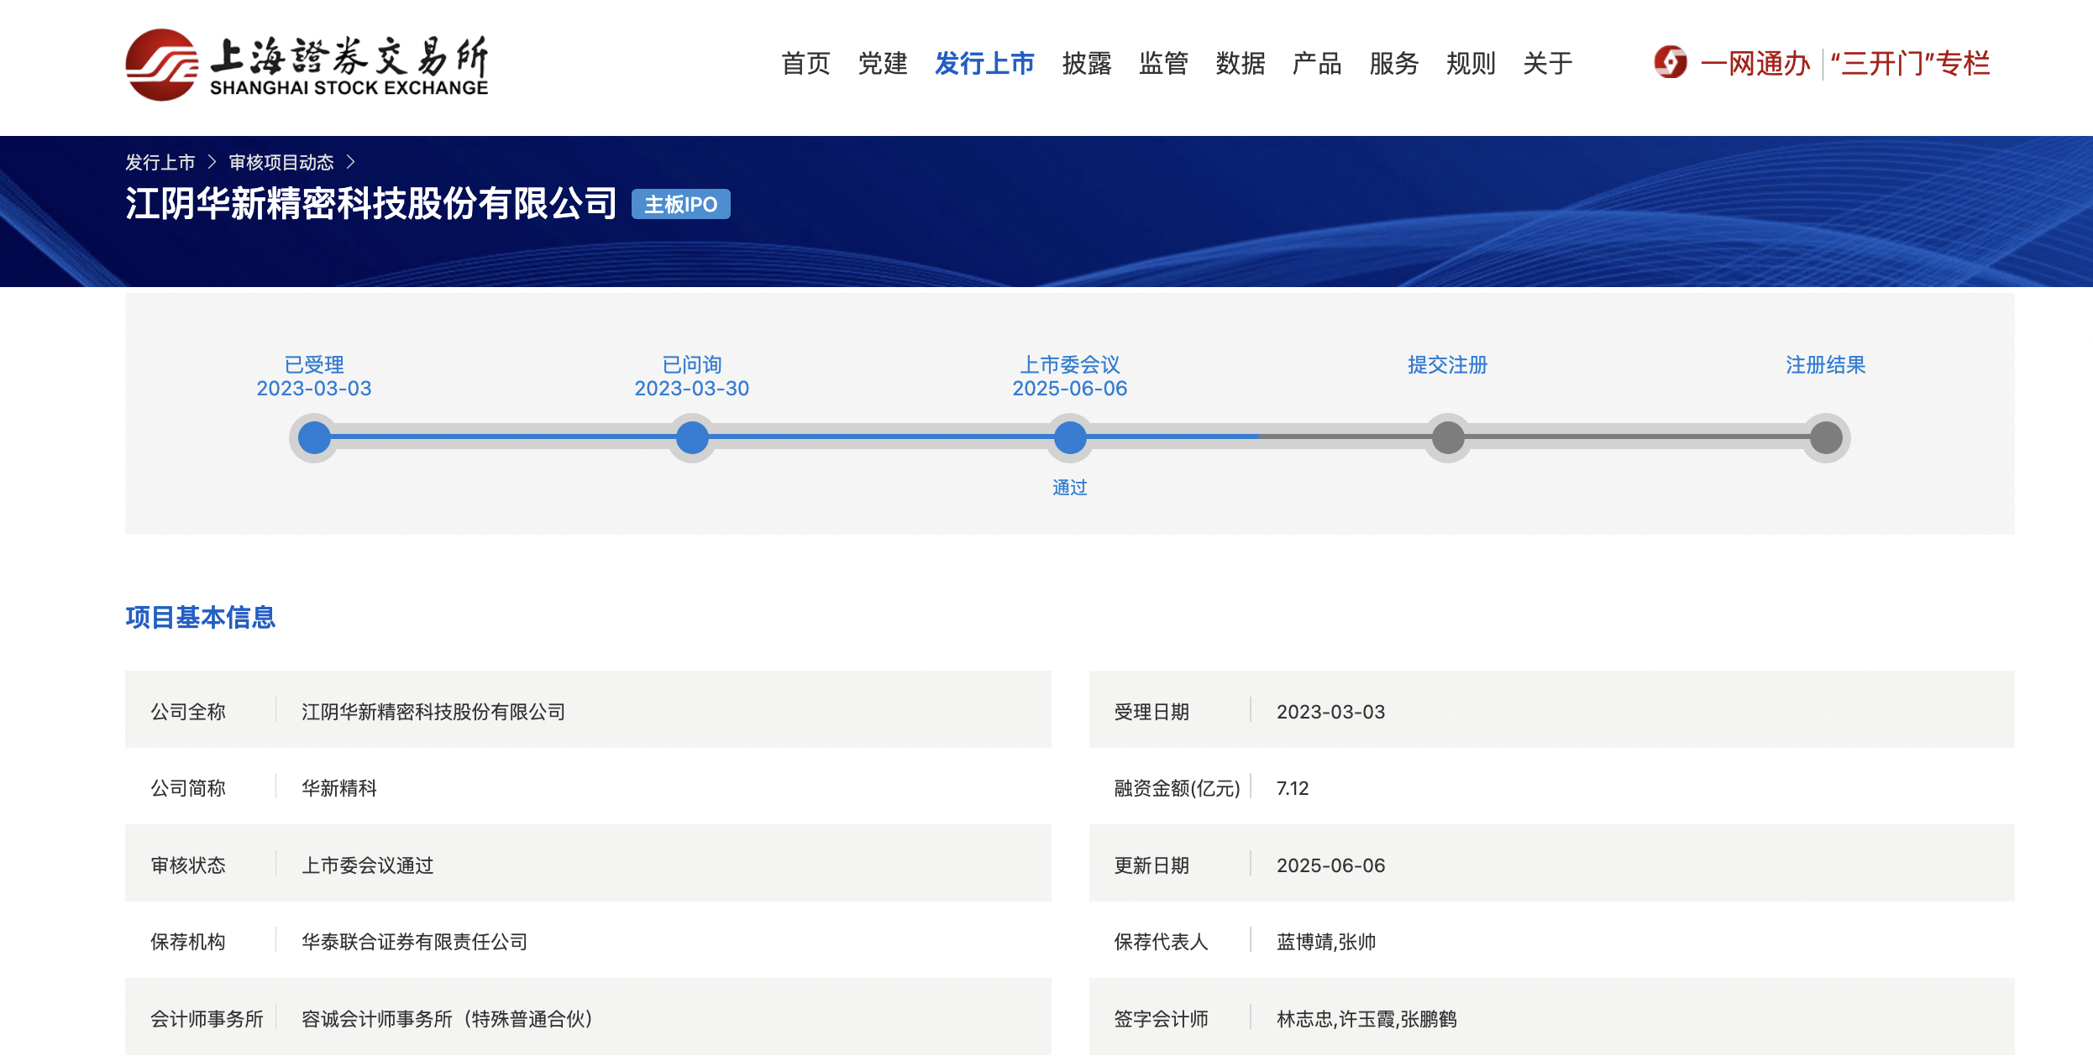Click the 融资金额(亿元) field label

[1178, 788]
